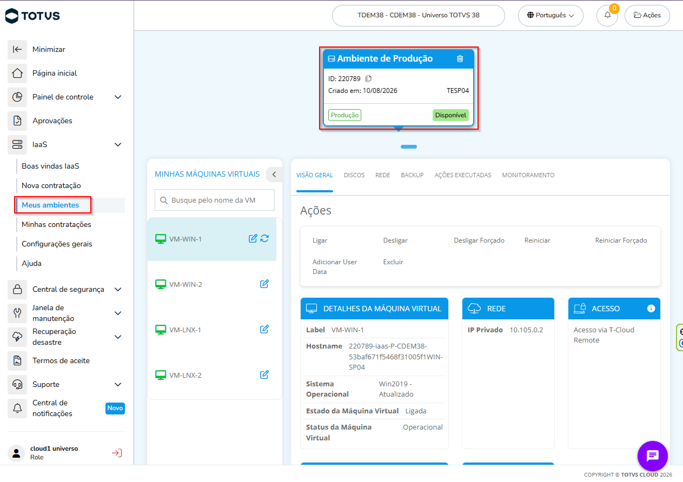This screenshot has height=482, width=683.
Task: Click the Termos de aceite document icon
Action: tap(17, 360)
